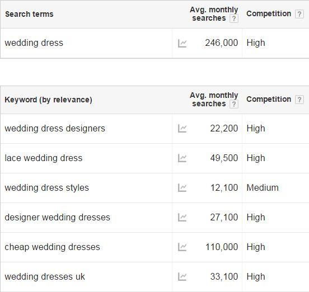Open trend chart icon for wedding dress
This screenshot has height=292, width=309.
182,43
